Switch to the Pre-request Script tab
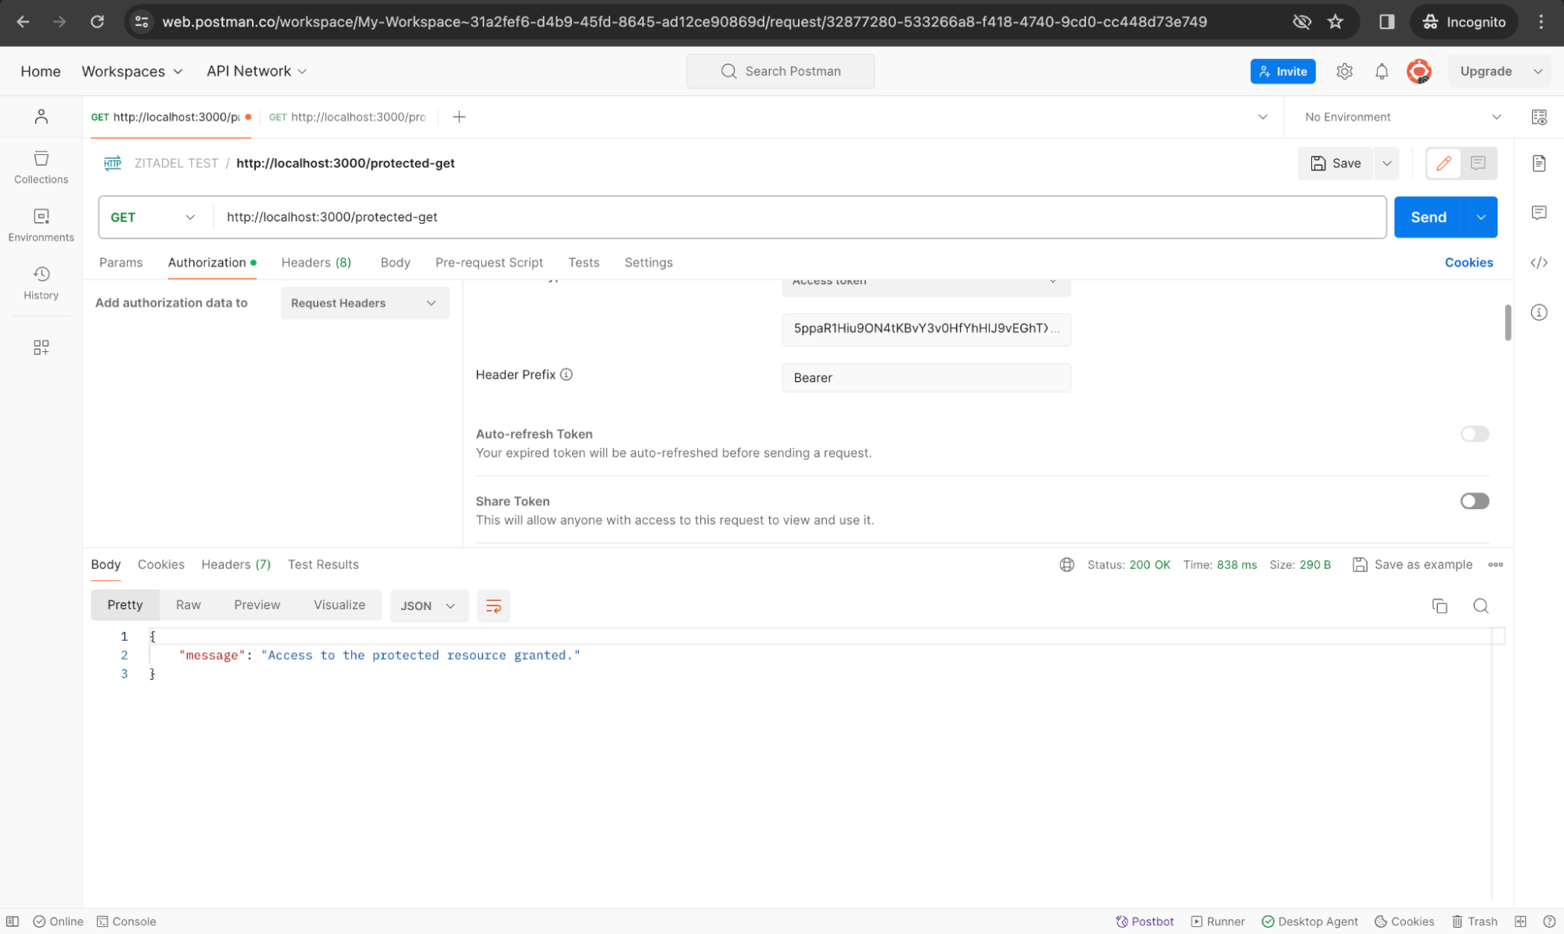1564x934 pixels. tap(488, 263)
